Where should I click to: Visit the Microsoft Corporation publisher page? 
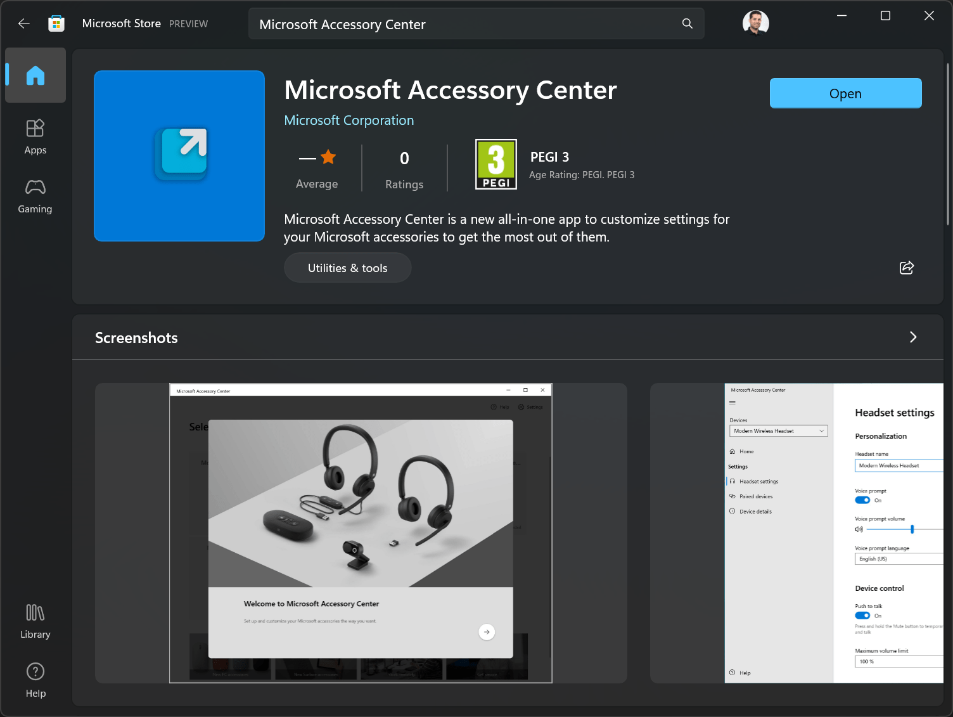(349, 120)
